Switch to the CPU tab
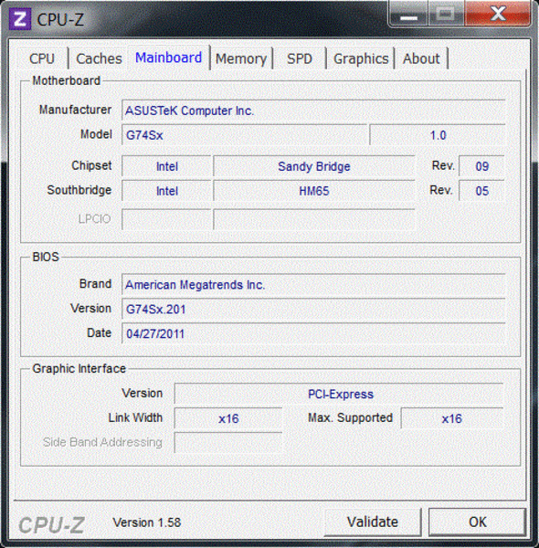This screenshot has height=548, width=539. click(x=42, y=58)
